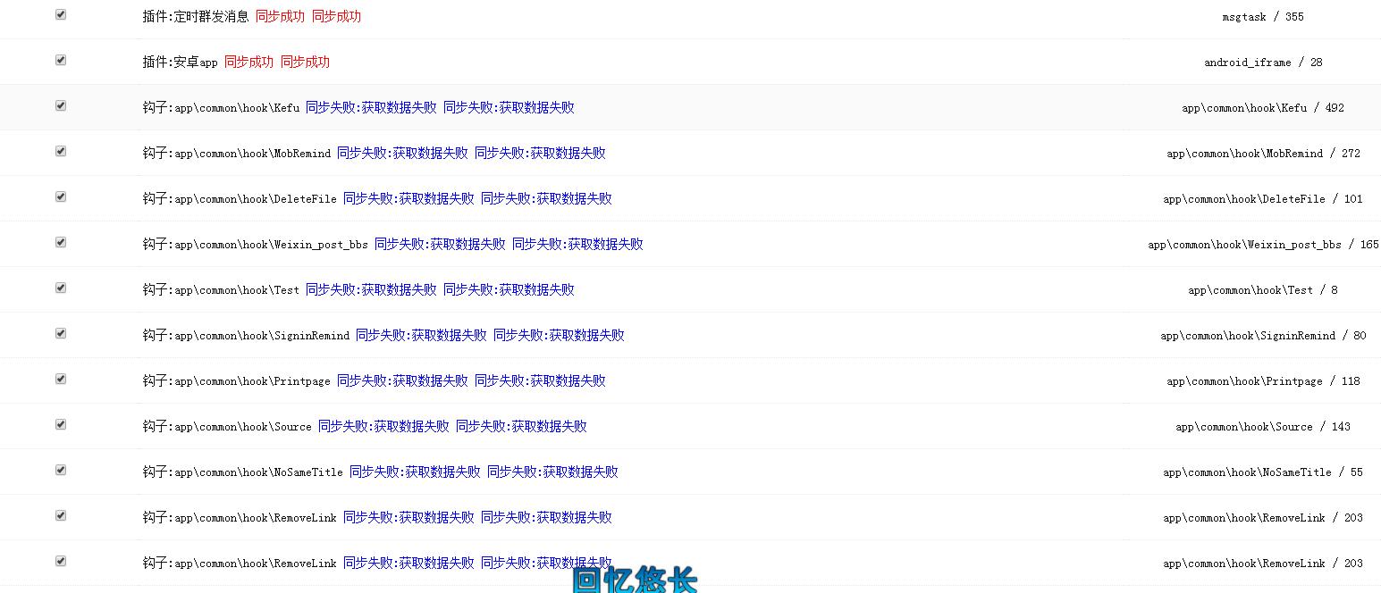Viewport: 1381px width, 593px height.
Task: Uncheck the Source hook checkbox
Action: pyautogui.click(x=61, y=425)
